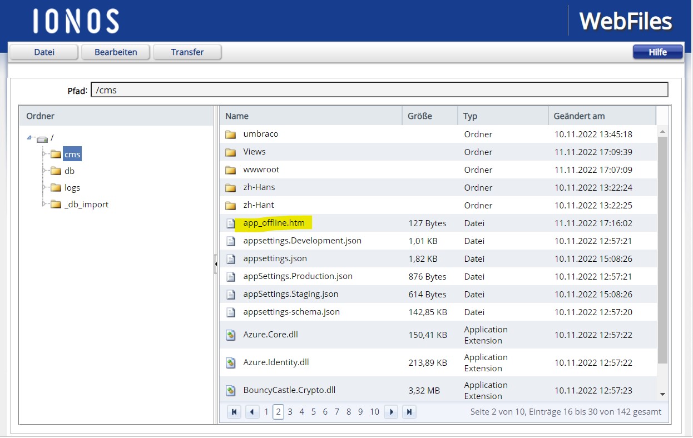The width and height of the screenshot is (693, 438).
Task: Sort by Typ column header
Action: [x=503, y=116]
